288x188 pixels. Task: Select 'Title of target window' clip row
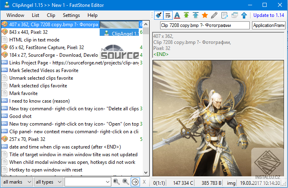[x=72, y=155]
